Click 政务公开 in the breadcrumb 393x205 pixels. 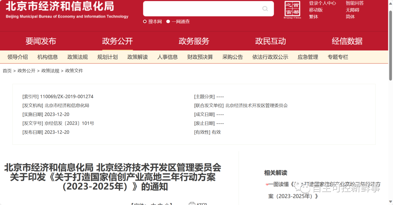click(x=26, y=71)
